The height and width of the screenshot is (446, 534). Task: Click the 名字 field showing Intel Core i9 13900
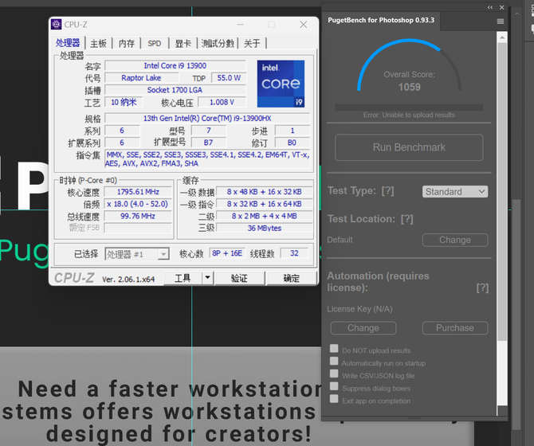pyautogui.click(x=175, y=65)
